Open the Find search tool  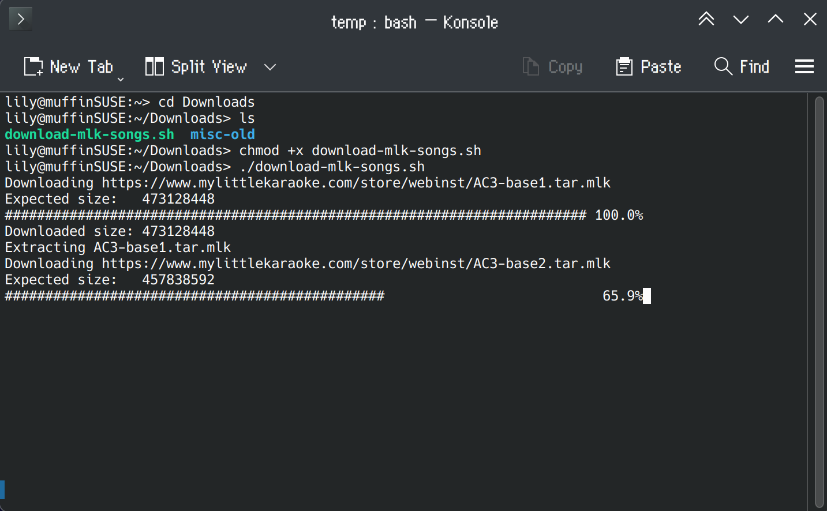[742, 67]
